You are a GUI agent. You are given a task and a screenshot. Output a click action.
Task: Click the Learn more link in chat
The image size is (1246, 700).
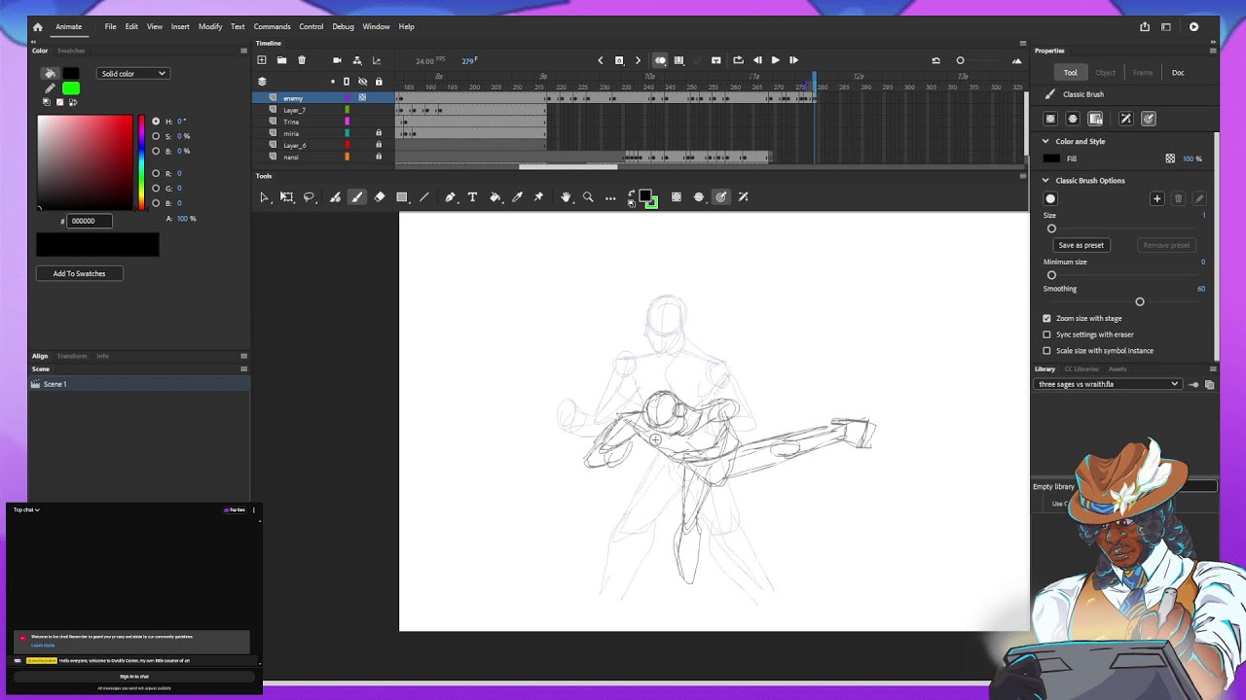tap(43, 646)
